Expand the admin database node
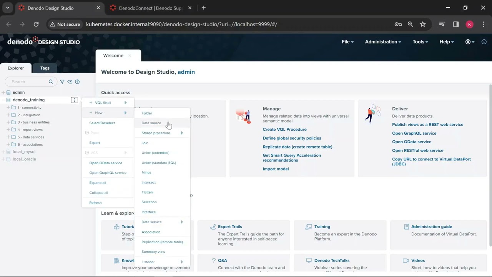The height and width of the screenshot is (277, 492). [x=3, y=92]
